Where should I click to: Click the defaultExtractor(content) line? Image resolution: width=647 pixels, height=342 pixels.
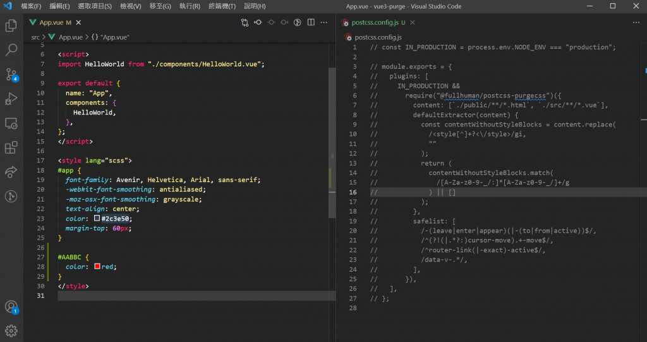pyautogui.click(x=466, y=115)
